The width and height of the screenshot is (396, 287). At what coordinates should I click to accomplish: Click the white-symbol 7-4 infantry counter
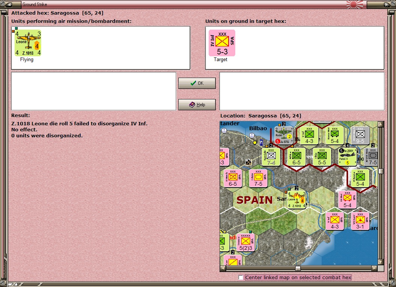(x=271, y=157)
